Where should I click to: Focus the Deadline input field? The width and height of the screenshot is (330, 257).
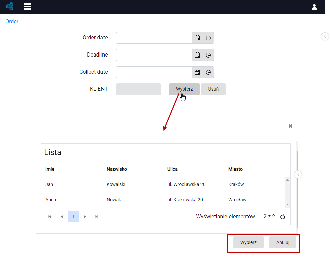click(x=154, y=55)
